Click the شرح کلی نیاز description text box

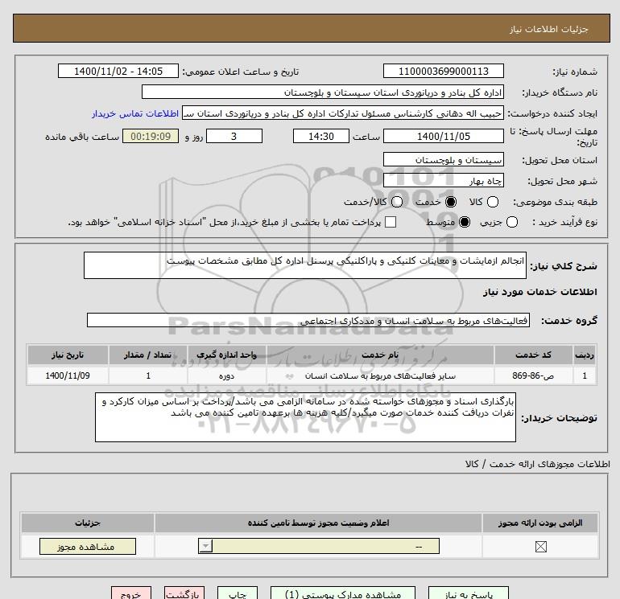[x=305, y=265]
